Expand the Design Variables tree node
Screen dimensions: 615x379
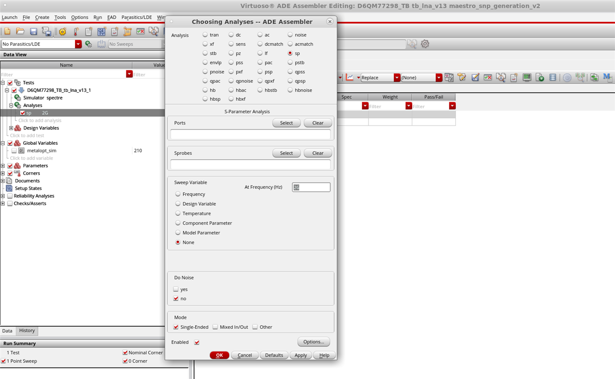point(11,128)
